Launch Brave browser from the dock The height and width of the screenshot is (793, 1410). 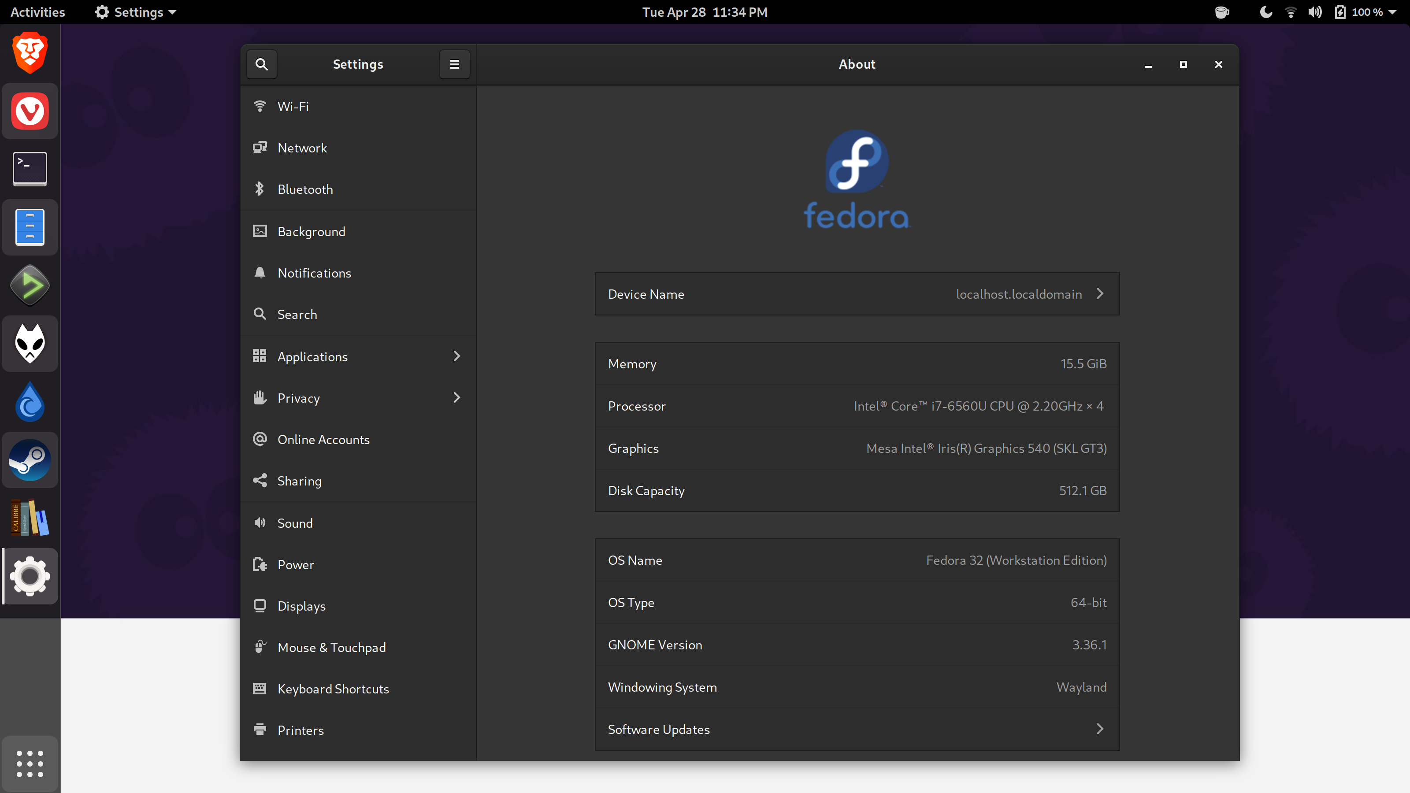pyautogui.click(x=30, y=52)
